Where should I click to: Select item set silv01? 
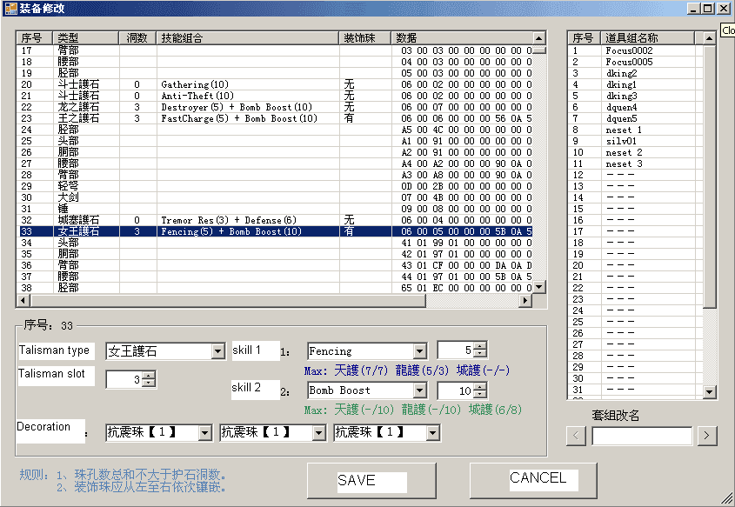[x=635, y=141]
